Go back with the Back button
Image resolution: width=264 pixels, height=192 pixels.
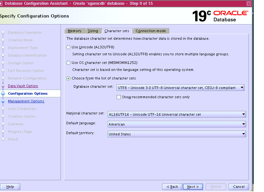pos(172,187)
